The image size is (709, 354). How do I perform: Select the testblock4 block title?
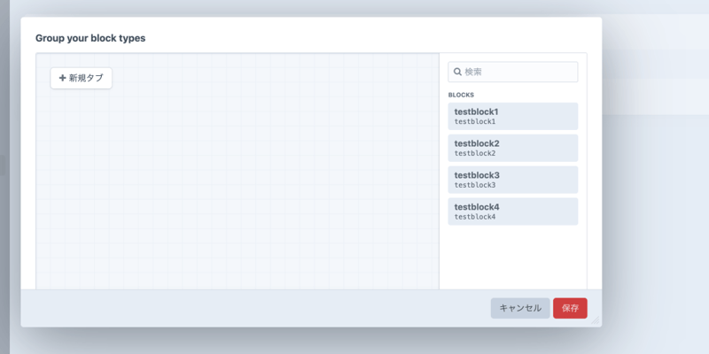(477, 207)
